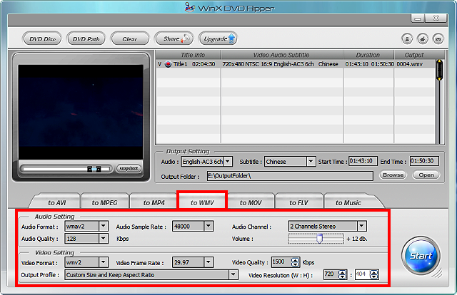Switch to the to AVI tab
The image size is (457, 295).
coord(56,202)
